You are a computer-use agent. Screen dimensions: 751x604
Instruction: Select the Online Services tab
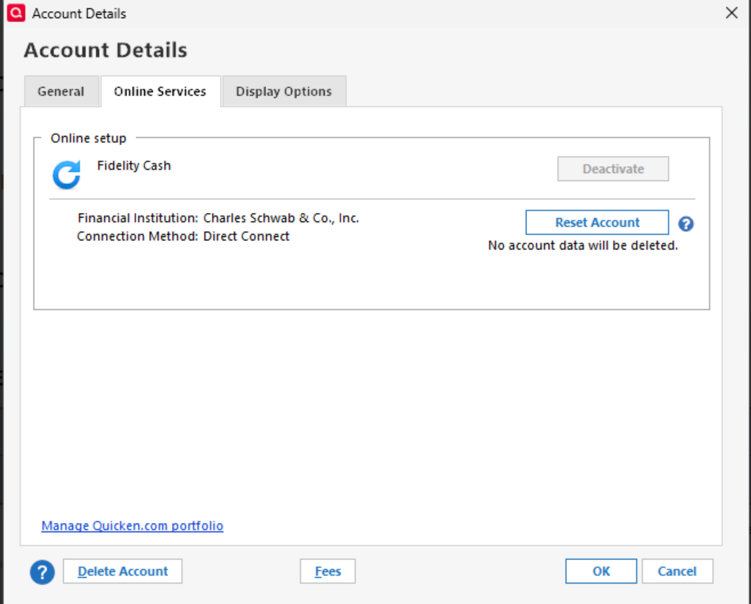[160, 91]
